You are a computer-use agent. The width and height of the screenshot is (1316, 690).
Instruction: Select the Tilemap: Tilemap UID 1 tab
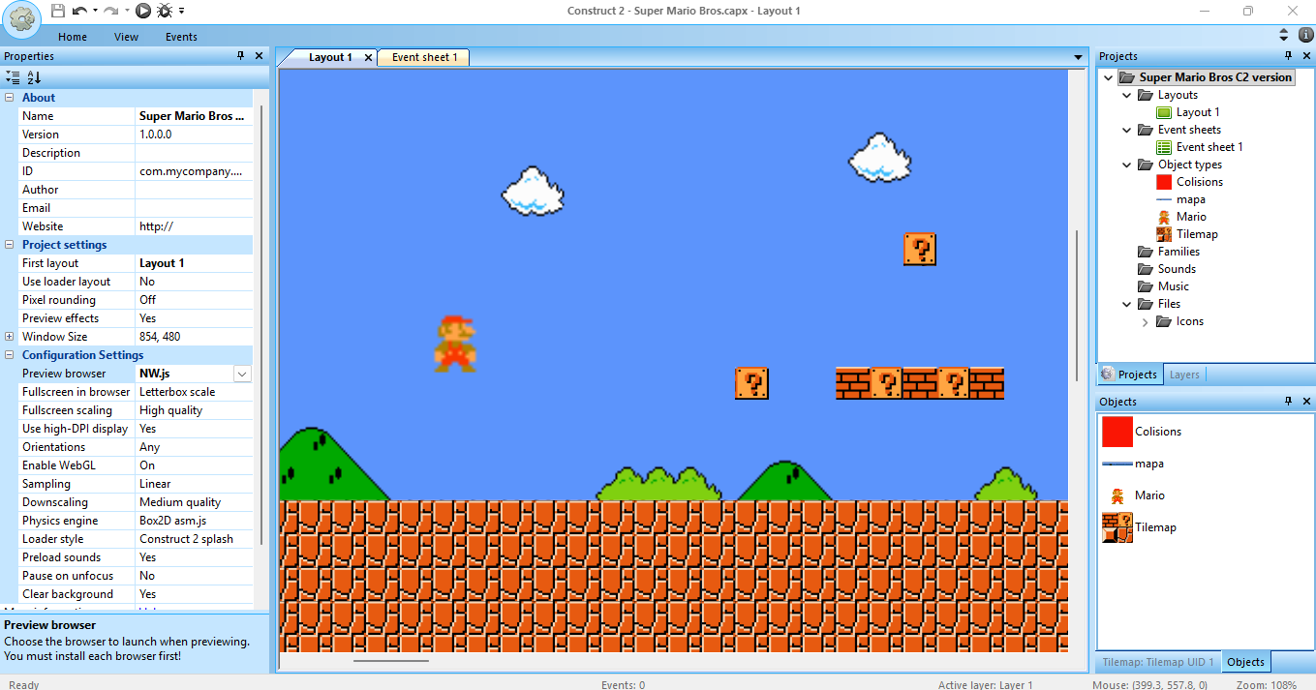click(x=1157, y=662)
